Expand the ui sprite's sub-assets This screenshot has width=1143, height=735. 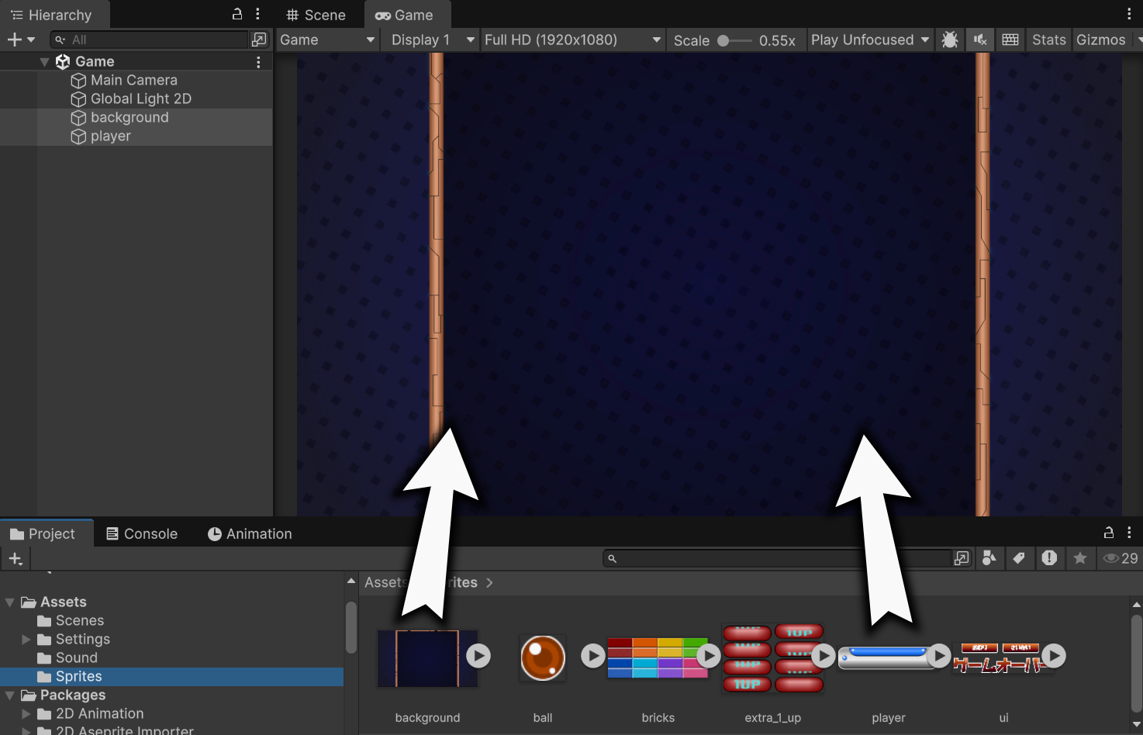tap(1054, 656)
